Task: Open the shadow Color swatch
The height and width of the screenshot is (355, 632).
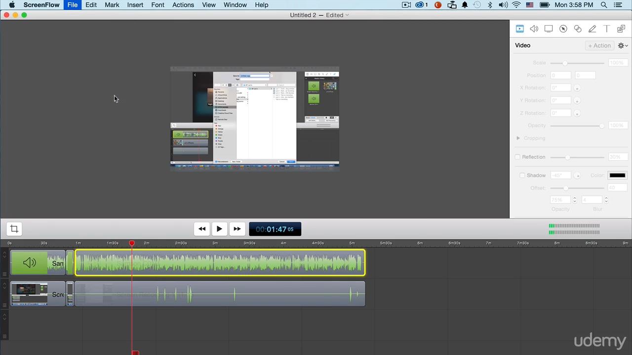Action: pyautogui.click(x=617, y=176)
